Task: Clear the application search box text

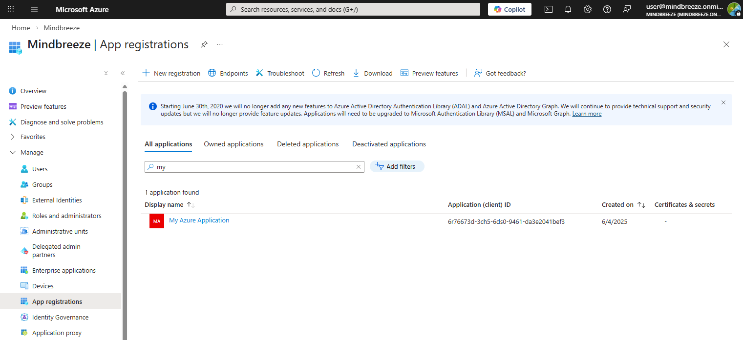Action: click(359, 167)
